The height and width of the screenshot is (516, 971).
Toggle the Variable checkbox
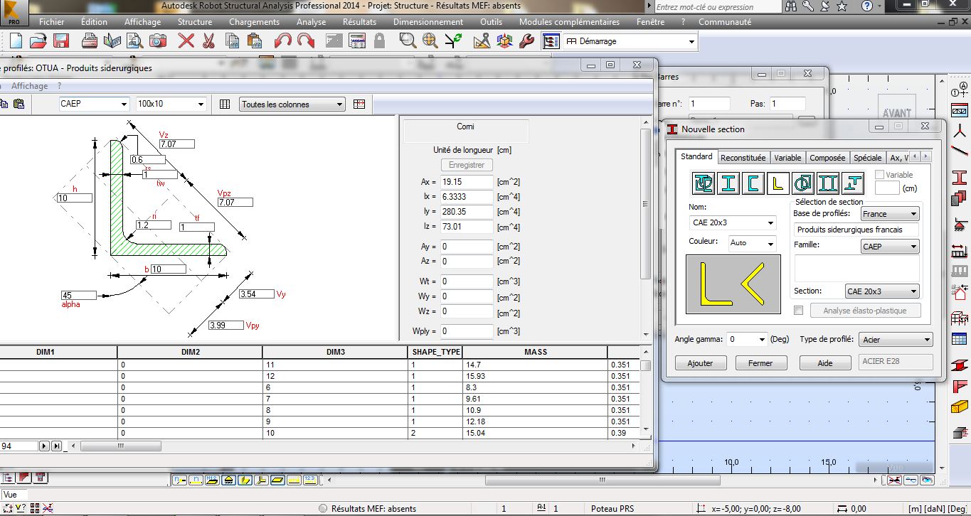tap(880, 175)
